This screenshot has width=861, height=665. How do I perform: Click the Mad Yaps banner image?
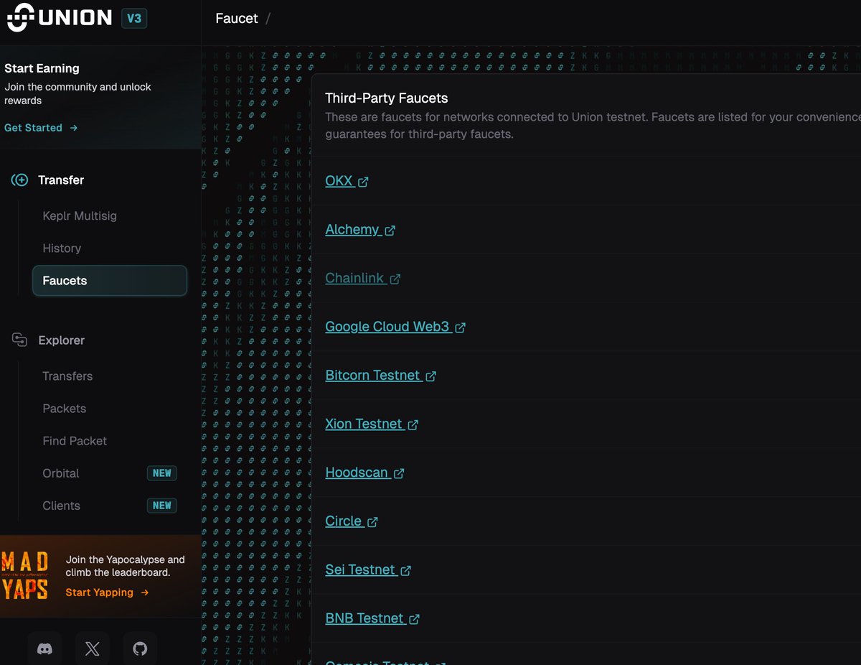pos(25,575)
